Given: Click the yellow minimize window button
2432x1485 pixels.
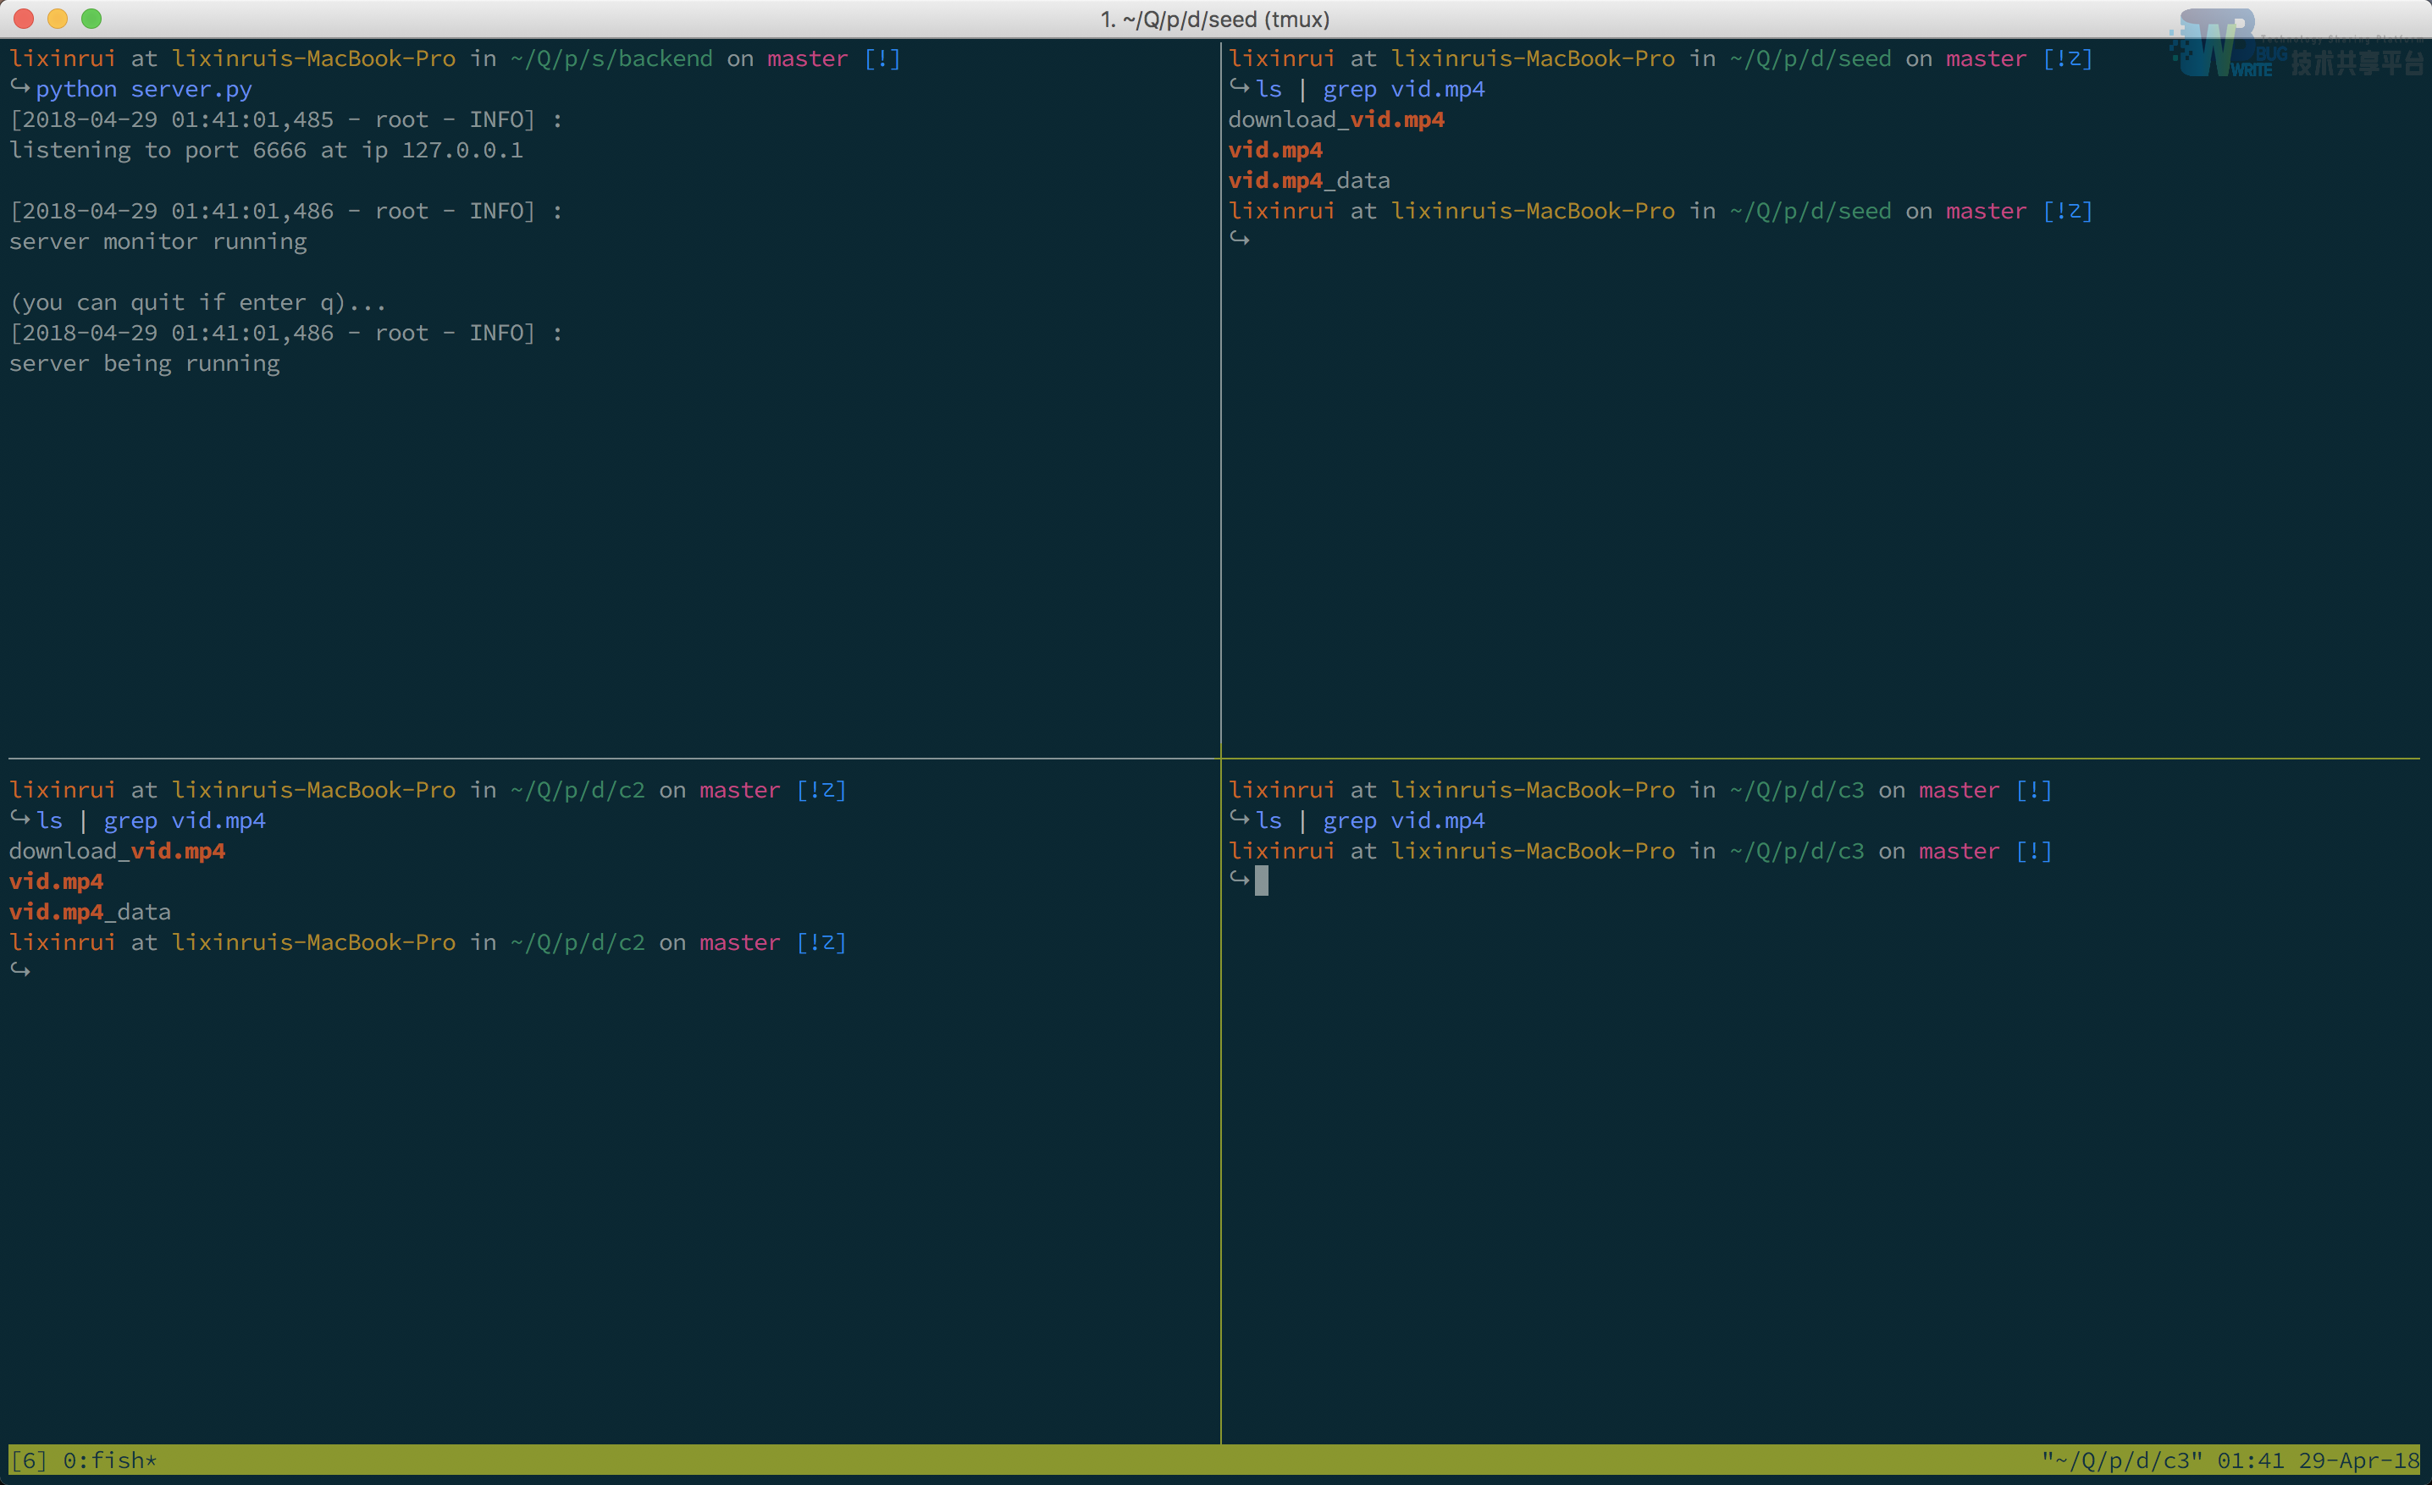Looking at the screenshot, I should (58, 19).
